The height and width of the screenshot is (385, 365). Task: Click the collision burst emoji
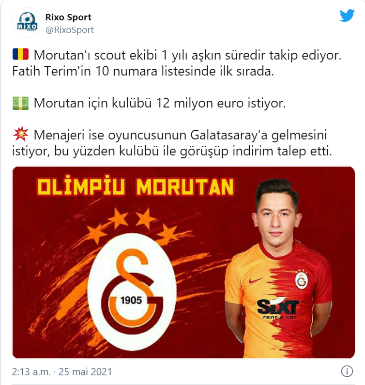pyautogui.click(x=21, y=134)
